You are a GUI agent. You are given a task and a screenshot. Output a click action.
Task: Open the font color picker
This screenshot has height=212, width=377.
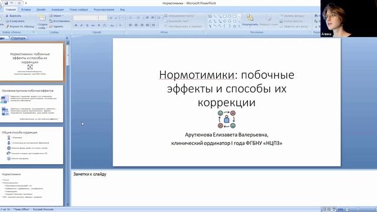(x=120, y=25)
